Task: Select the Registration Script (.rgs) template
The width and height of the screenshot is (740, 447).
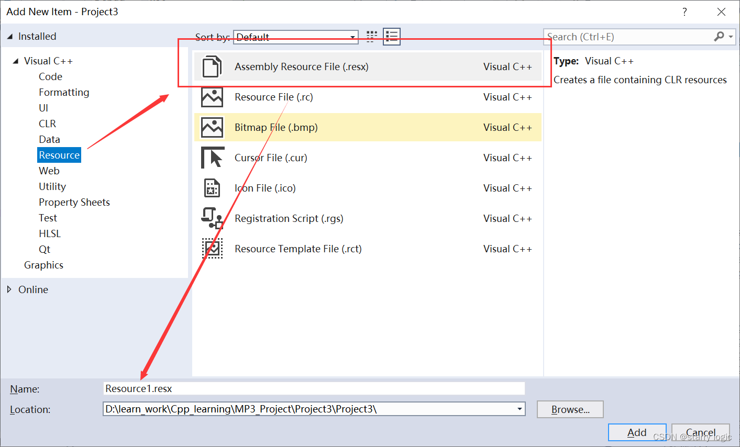Action: pyautogui.click(x=290, y=218)
